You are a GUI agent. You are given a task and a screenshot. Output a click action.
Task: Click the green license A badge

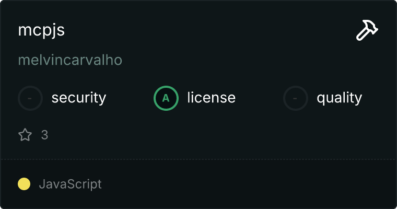coord(166,98)
